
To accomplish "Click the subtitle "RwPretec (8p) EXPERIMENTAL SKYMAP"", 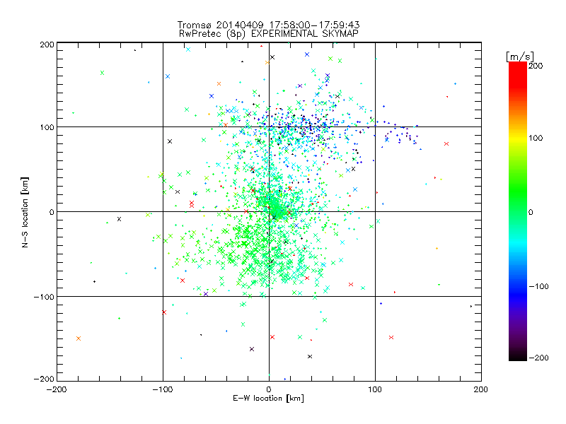I will pos(269,34).
